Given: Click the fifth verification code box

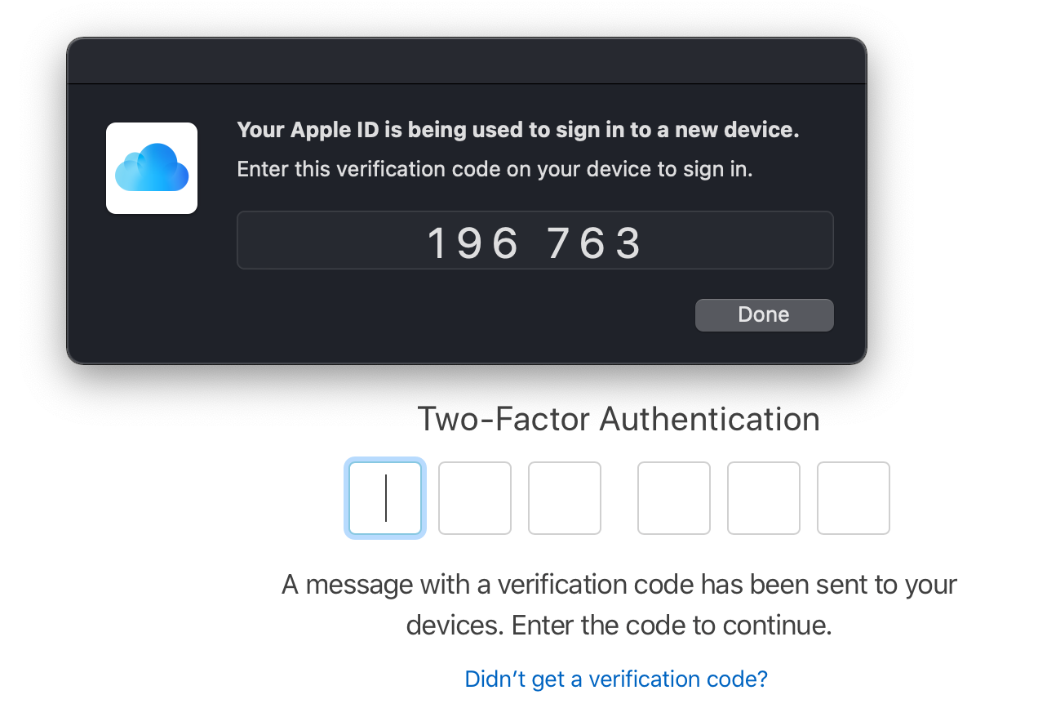Looking at the screenshot, I should tap(763, 497).
